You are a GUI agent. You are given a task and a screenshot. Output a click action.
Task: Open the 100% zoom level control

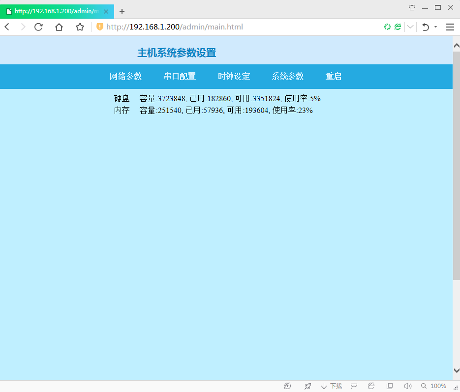click(x=433, y=386)
